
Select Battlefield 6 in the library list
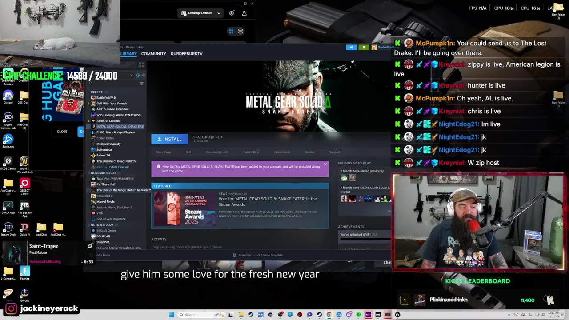pyautogui.click(x=106, y=98)
